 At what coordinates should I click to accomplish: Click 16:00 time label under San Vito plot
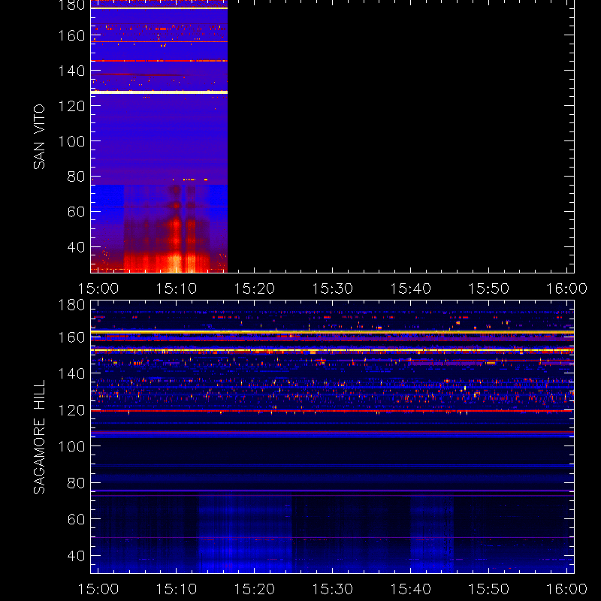click(566, 288)
